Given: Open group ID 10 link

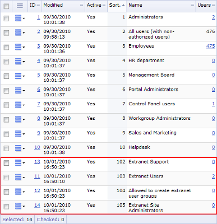Looking at the screenshot, I should point(37,147).
